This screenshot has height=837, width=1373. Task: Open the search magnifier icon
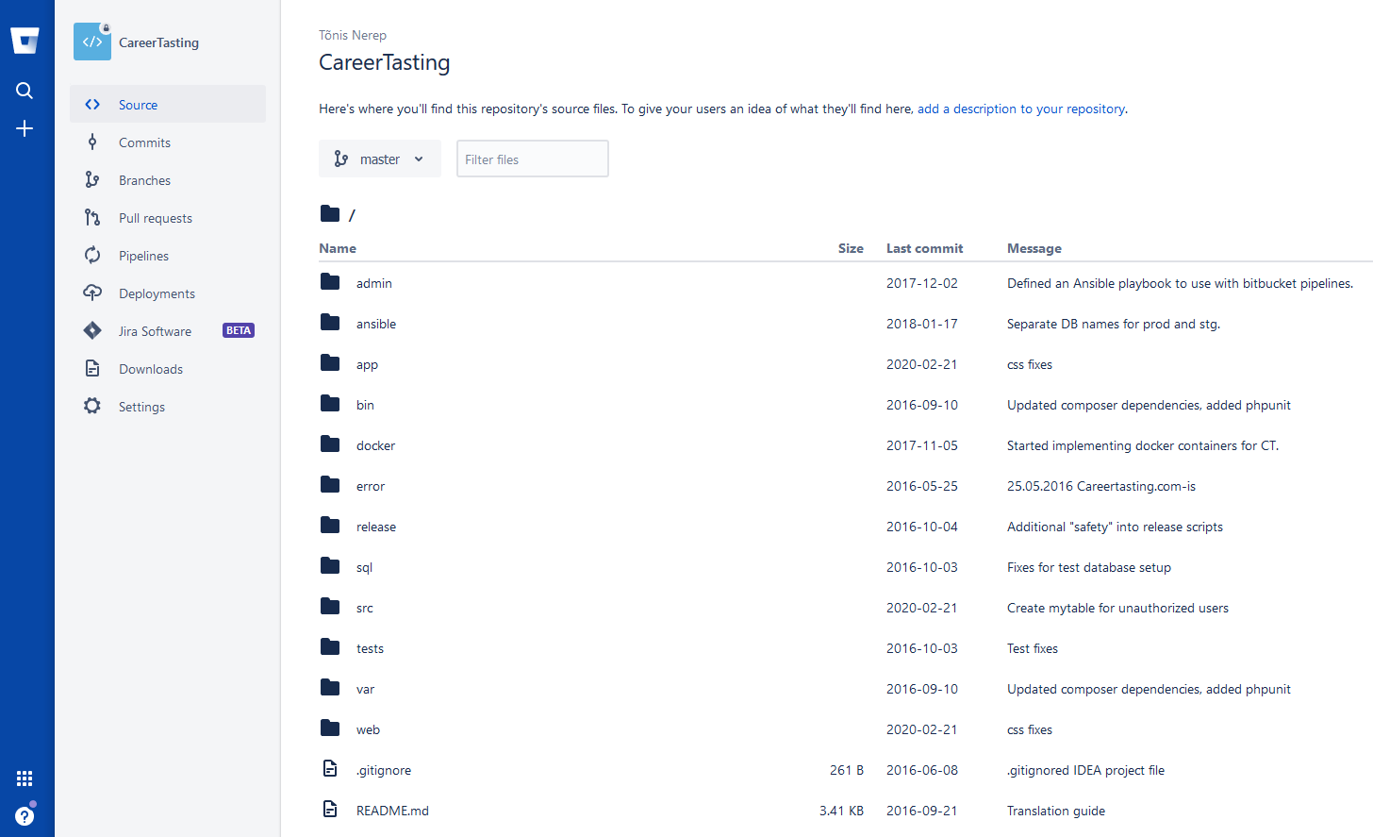coord(25,91)
